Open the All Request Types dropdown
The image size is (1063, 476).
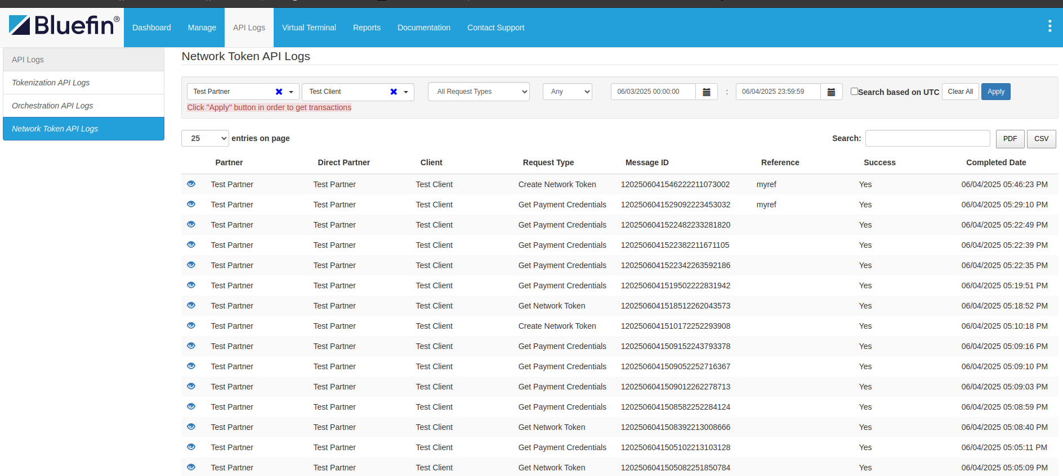click(x=479, y=92)
